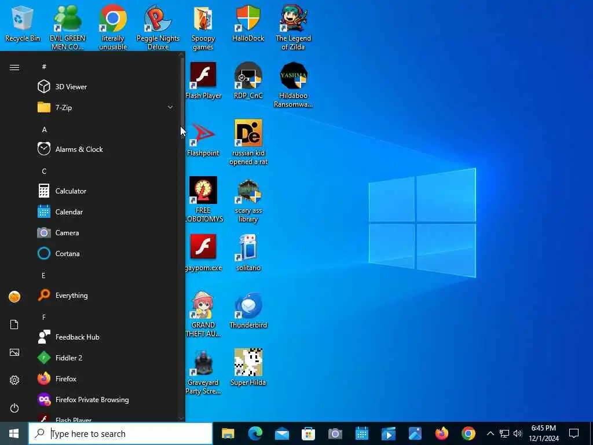This screenshot has height=445, width=593.
Task: Expand Start menu hamburger navigation
Action: point(14,67)
